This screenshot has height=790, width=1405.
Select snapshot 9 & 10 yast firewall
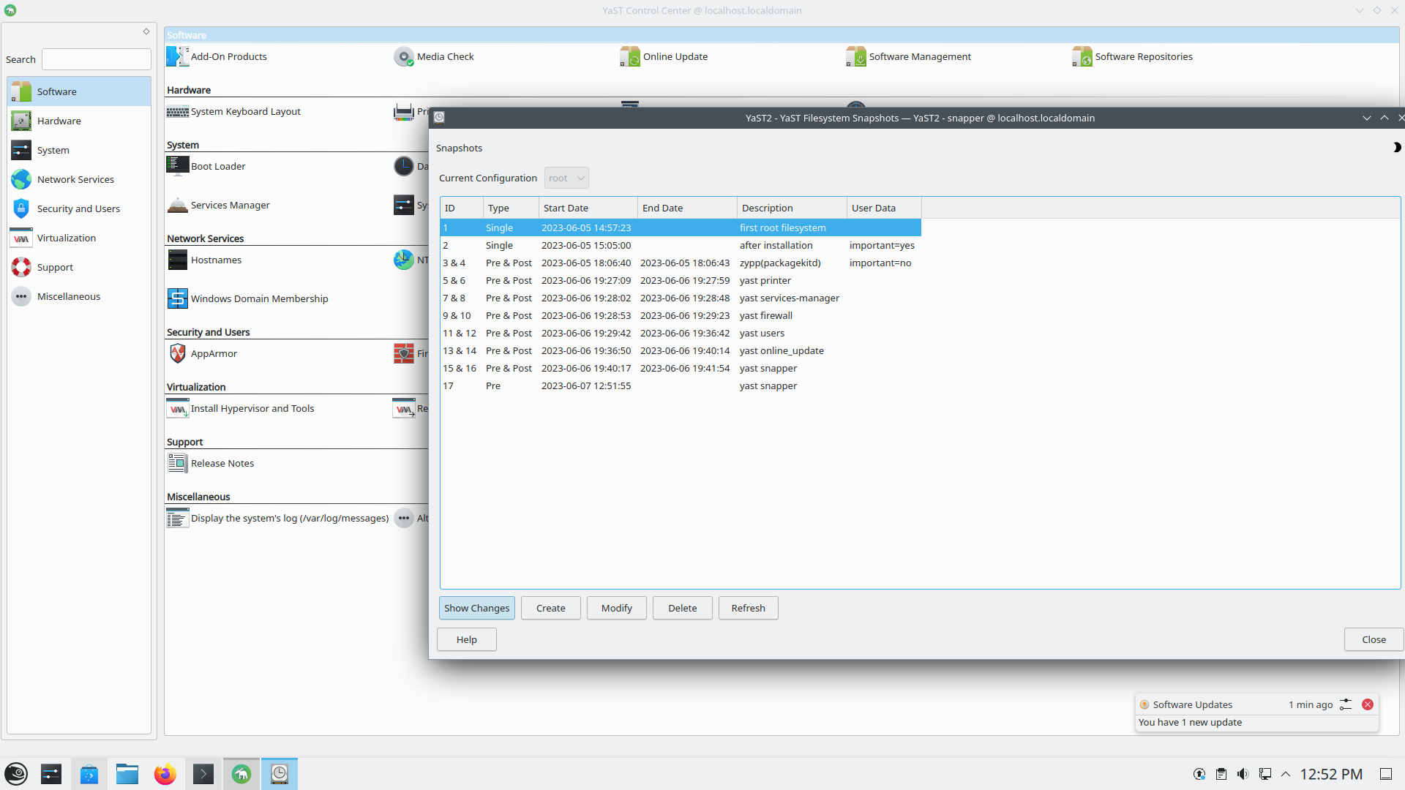coord(681,315)
